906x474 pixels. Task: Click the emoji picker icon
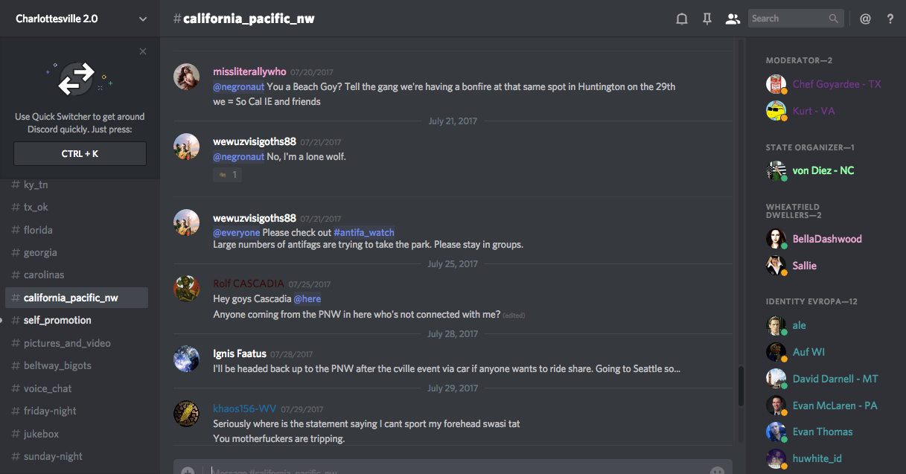(x=717, y=471)
